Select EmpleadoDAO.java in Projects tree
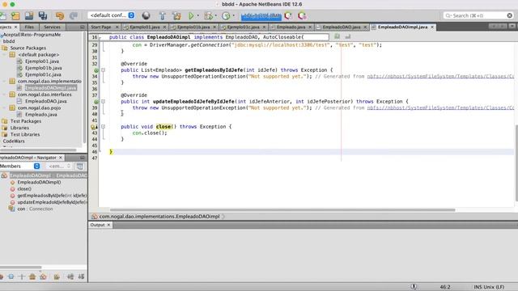The image size is (518, 291). (46, 101)
